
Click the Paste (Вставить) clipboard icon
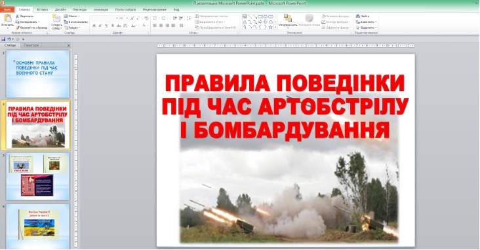pyautogui.click(x=7, y=18)
